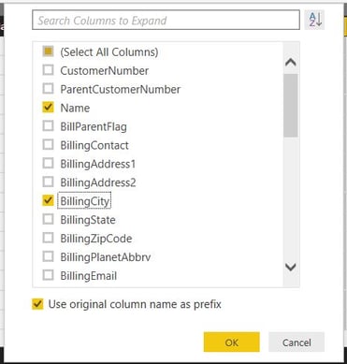Click the BillingCity label text
Screen dimensions: 347x364
[84, 201]
